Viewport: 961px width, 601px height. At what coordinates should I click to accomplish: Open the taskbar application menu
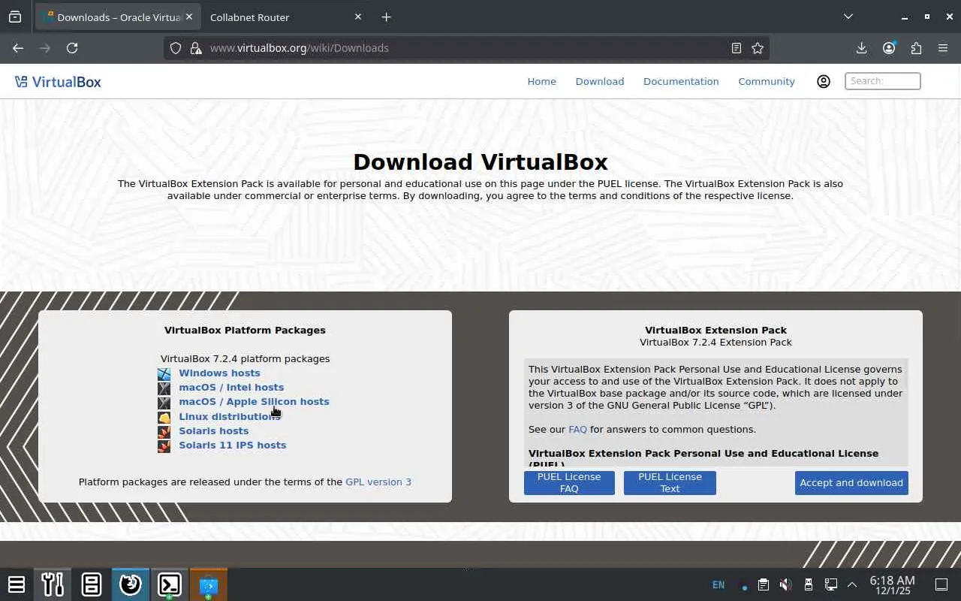[17, 584]
